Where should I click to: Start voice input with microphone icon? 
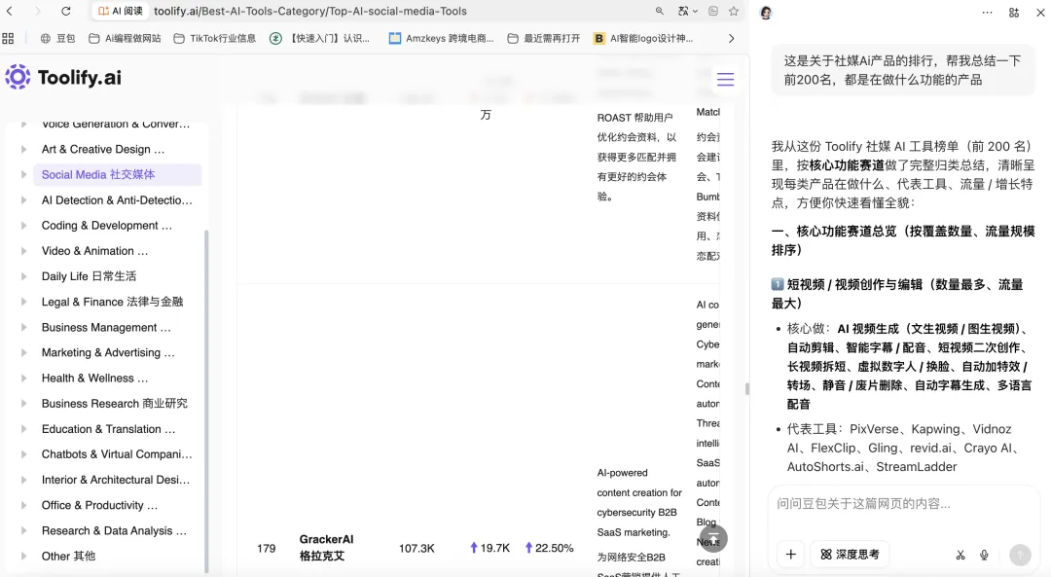[984, 555]
